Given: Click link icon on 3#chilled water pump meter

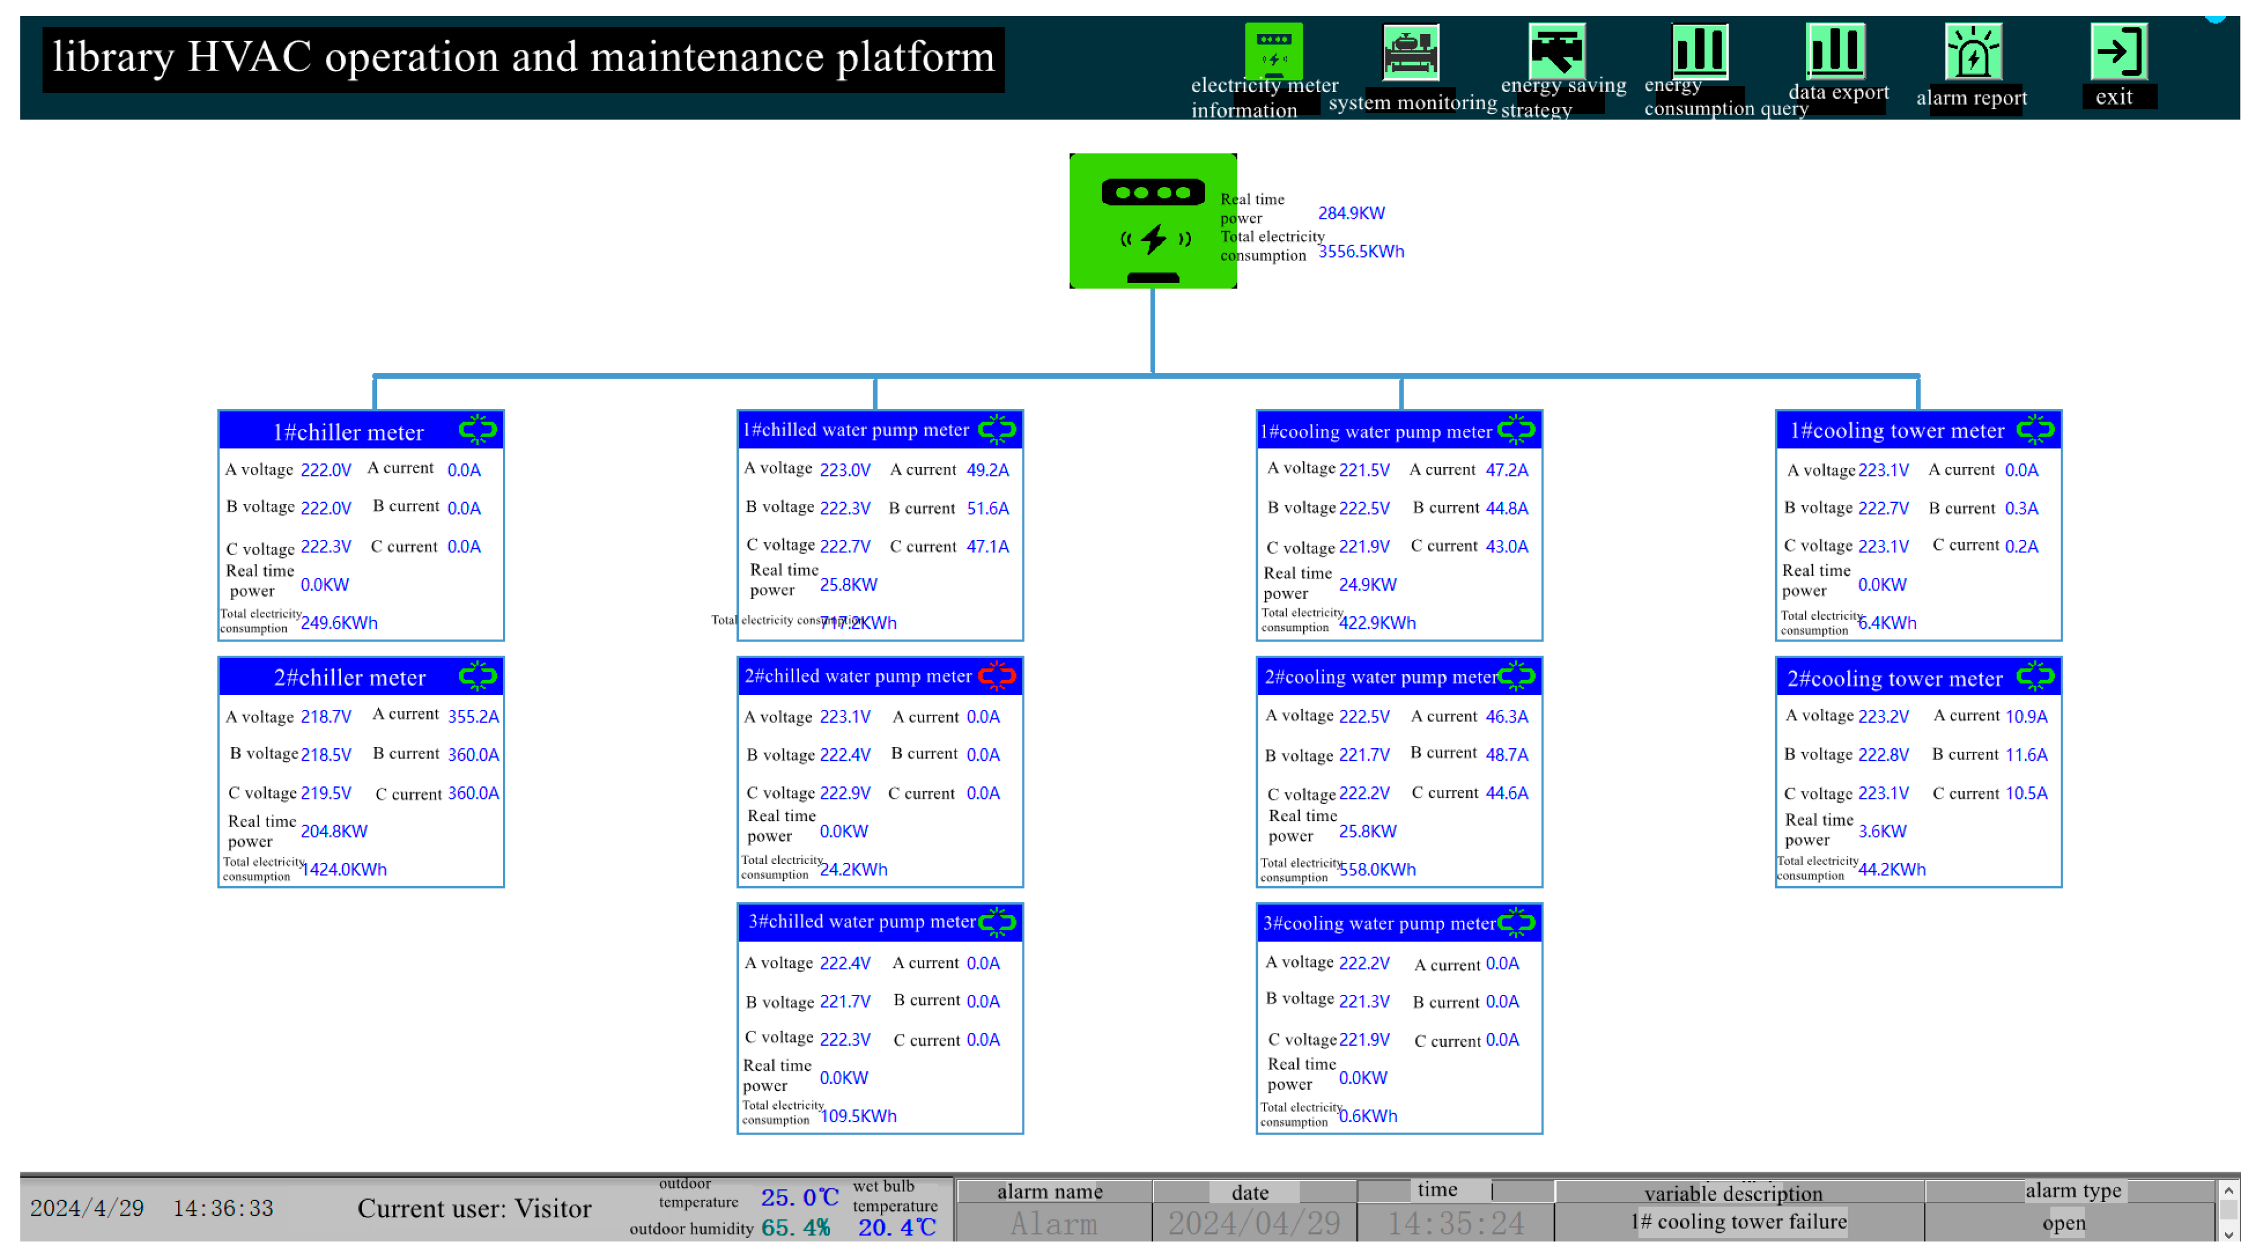Looking at the screenshot, I should 997,921.
